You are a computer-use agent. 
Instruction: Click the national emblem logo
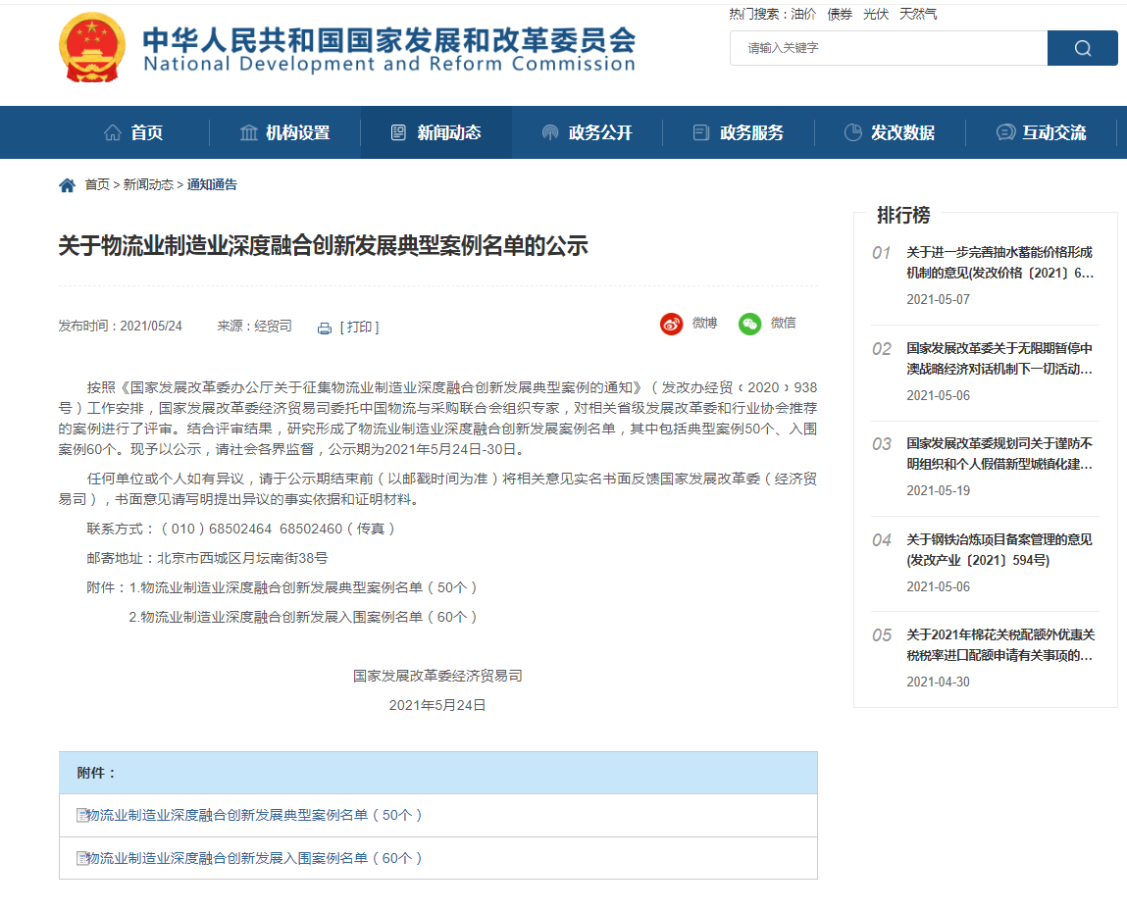[91, 48]
